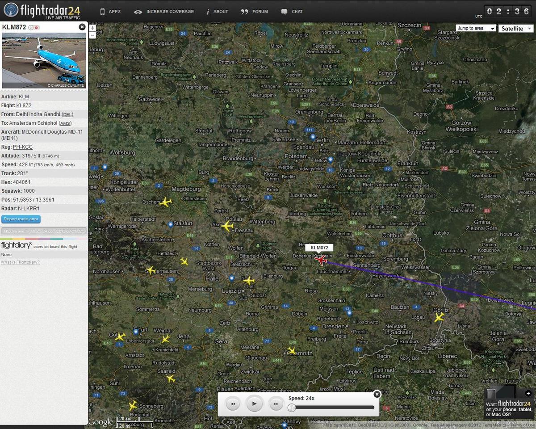This screenshot has height=429, width=536.
Task: Click the airport marker at Leipzig
Action: click(x=231, y=278)
